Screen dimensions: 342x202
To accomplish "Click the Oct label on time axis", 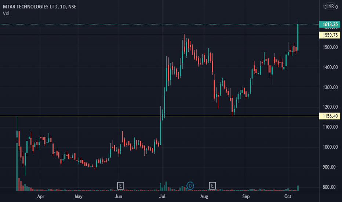I will point(288,196).
